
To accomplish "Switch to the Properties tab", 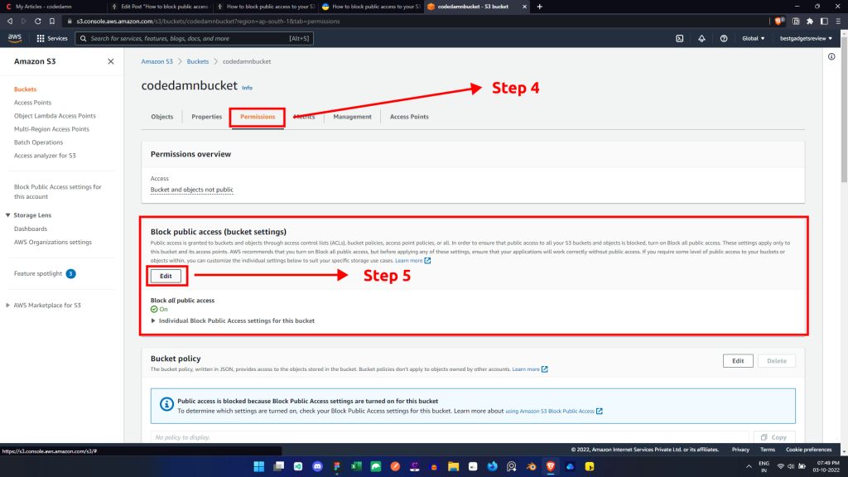I will tap(206, 117).
